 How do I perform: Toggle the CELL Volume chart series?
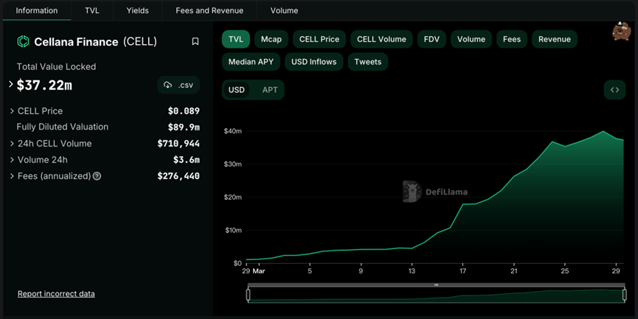pyautogui.click(x=381, y=39)
